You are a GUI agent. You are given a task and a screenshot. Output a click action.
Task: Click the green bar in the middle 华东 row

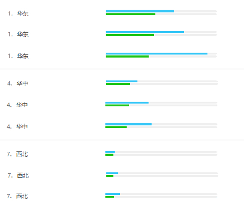pyautogui.click(x=130, y=35)
